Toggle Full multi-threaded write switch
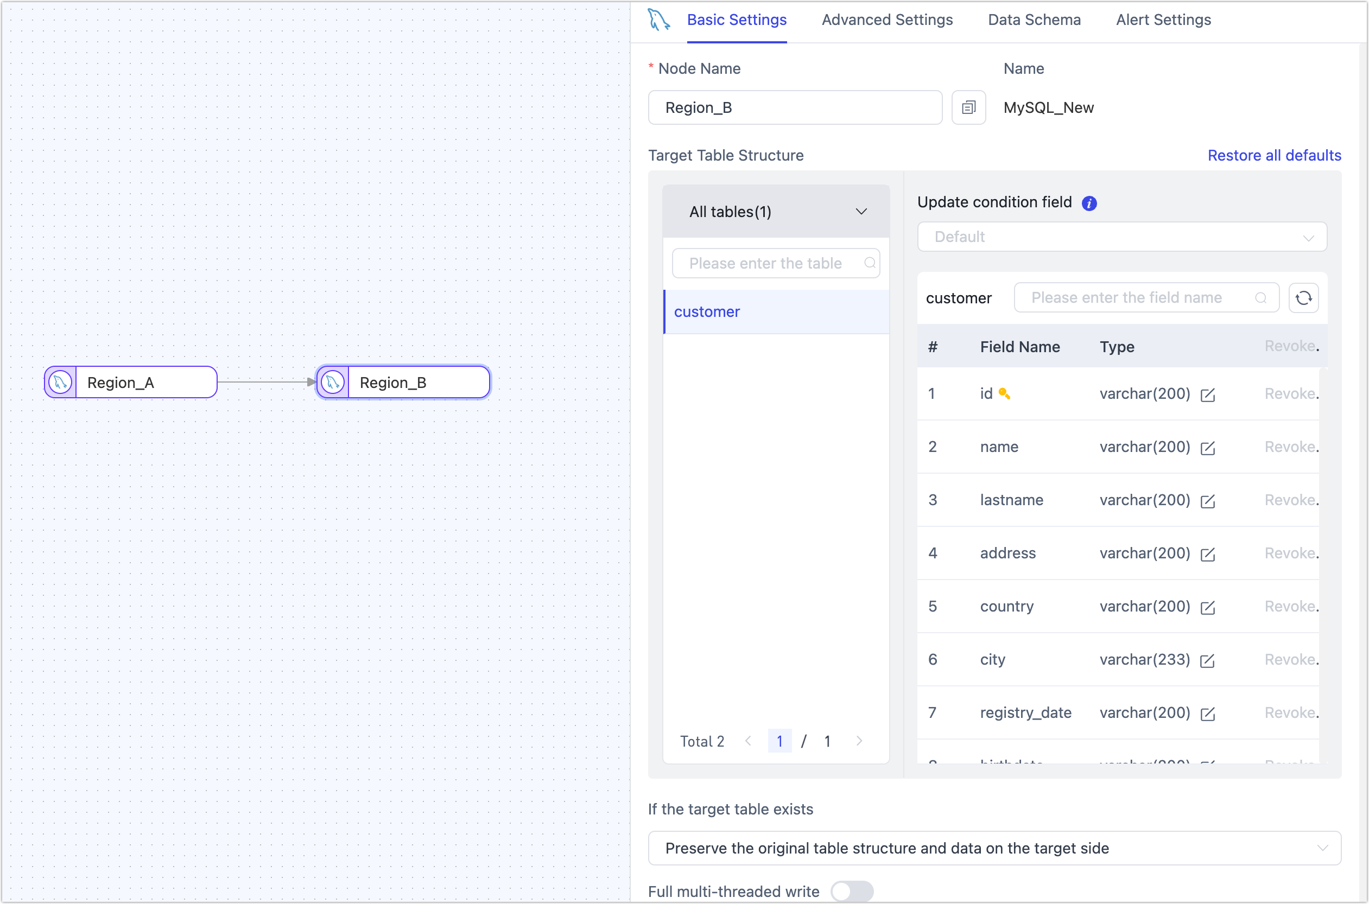The width and height of the screenshot is (1369, 904). point(851,892)
